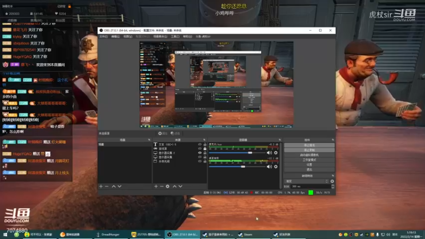Adjust 麦克风/Aux volume slider handle
Viewport: 425px width, 239px height.
[250, 153]
